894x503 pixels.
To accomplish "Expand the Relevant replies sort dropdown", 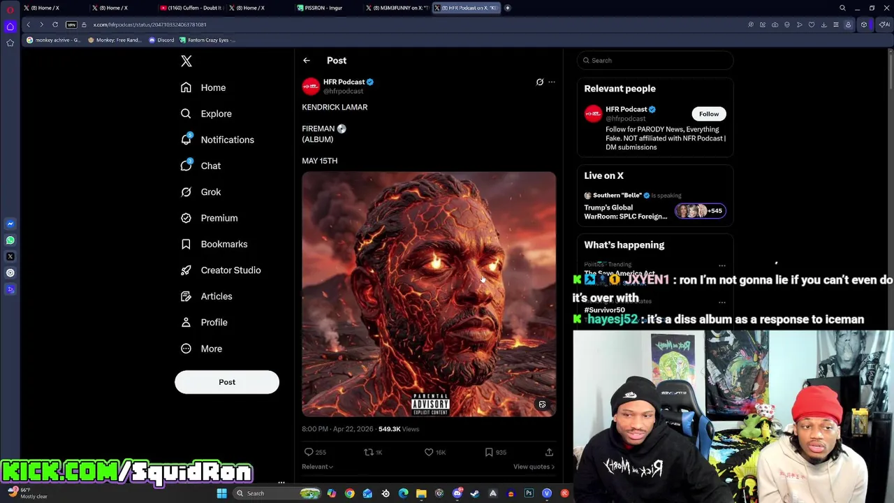I will pyautogui.click(x=317, y=467).
